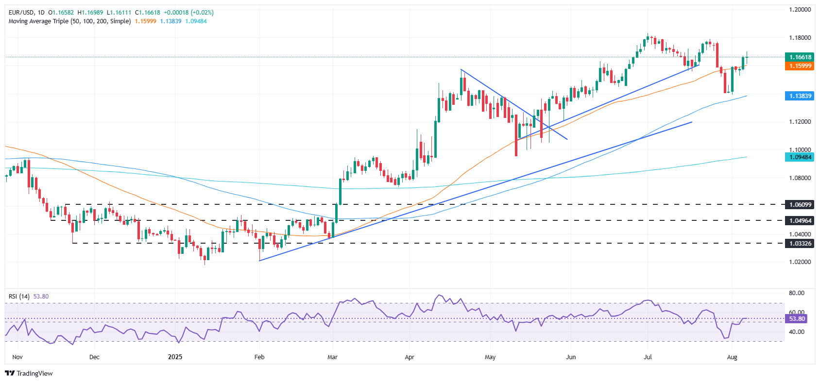Click the 80.00 RSI scale label

tap(797, 293)
